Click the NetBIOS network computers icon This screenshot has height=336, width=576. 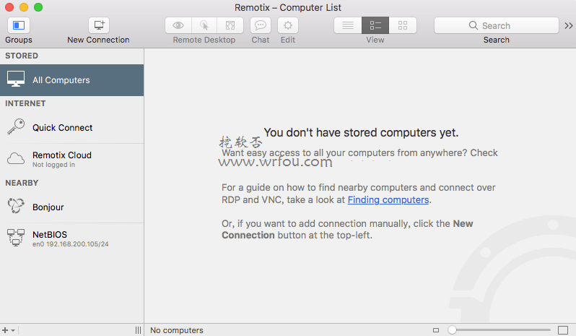tap(16, 238)
